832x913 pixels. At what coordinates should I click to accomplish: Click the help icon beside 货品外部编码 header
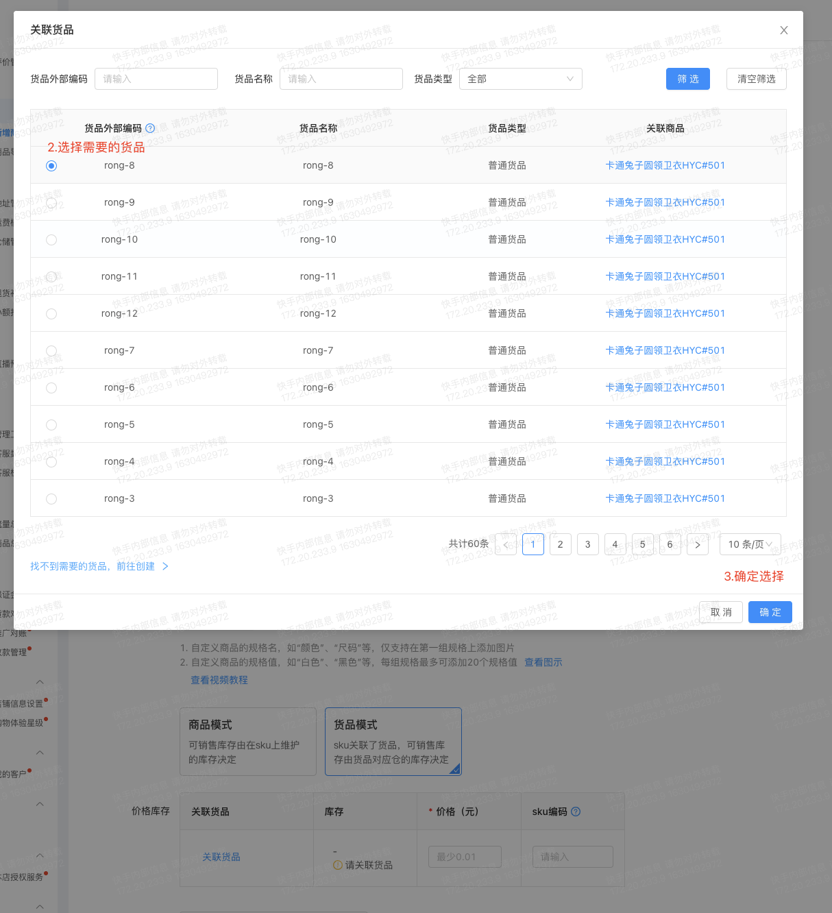pyautogui.click(x=150, y=128)
